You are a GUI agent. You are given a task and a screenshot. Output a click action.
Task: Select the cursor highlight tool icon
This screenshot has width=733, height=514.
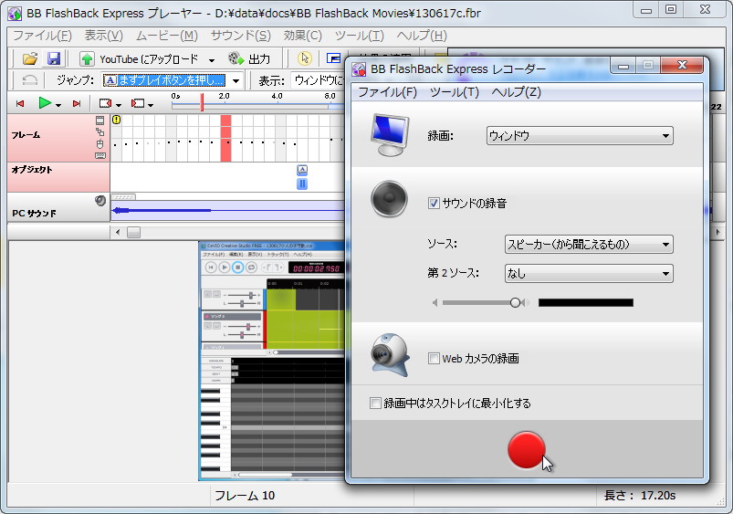(x=305, y=58)
